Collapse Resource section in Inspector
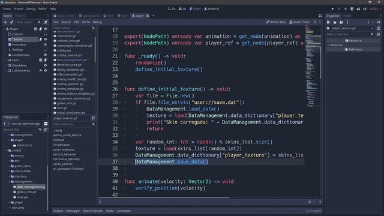This screenshot has height=216, width=384. [x=328, y=45]
